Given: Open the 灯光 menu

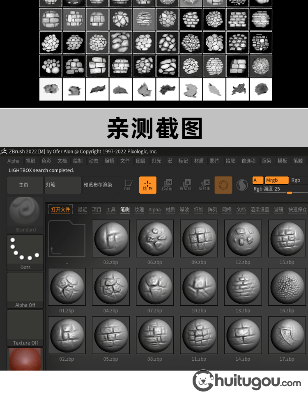Looking at the screenshot, I should pyautogui.click(x=156, y=161).
